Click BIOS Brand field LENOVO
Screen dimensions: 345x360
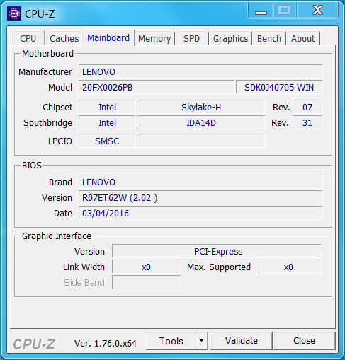pyautogui.click(x=200, y=182)
